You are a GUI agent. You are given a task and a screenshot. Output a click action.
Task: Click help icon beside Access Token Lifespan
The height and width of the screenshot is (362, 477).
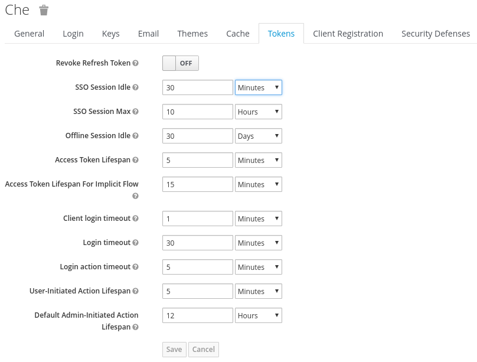pos(136,160)
